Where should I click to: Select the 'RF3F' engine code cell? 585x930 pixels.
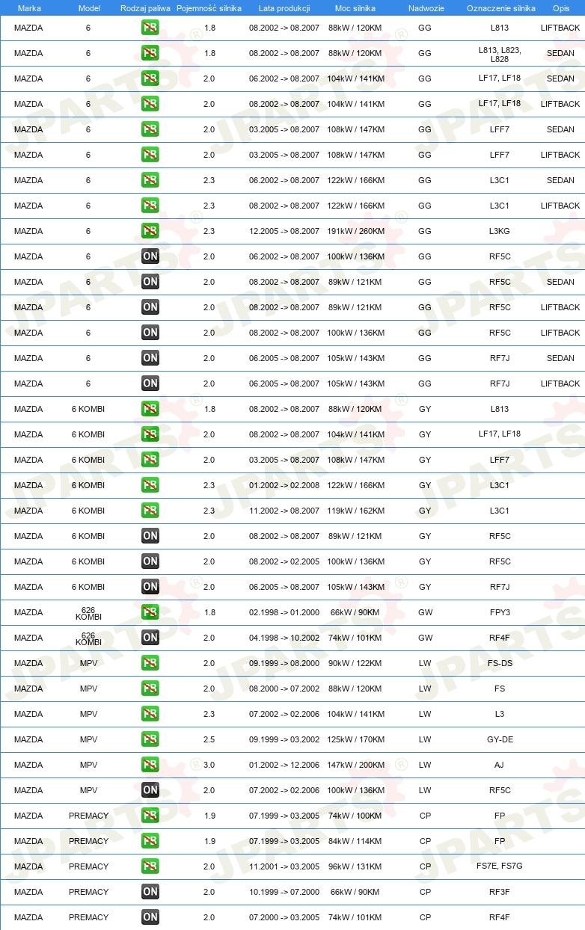(x=500, y=892)
